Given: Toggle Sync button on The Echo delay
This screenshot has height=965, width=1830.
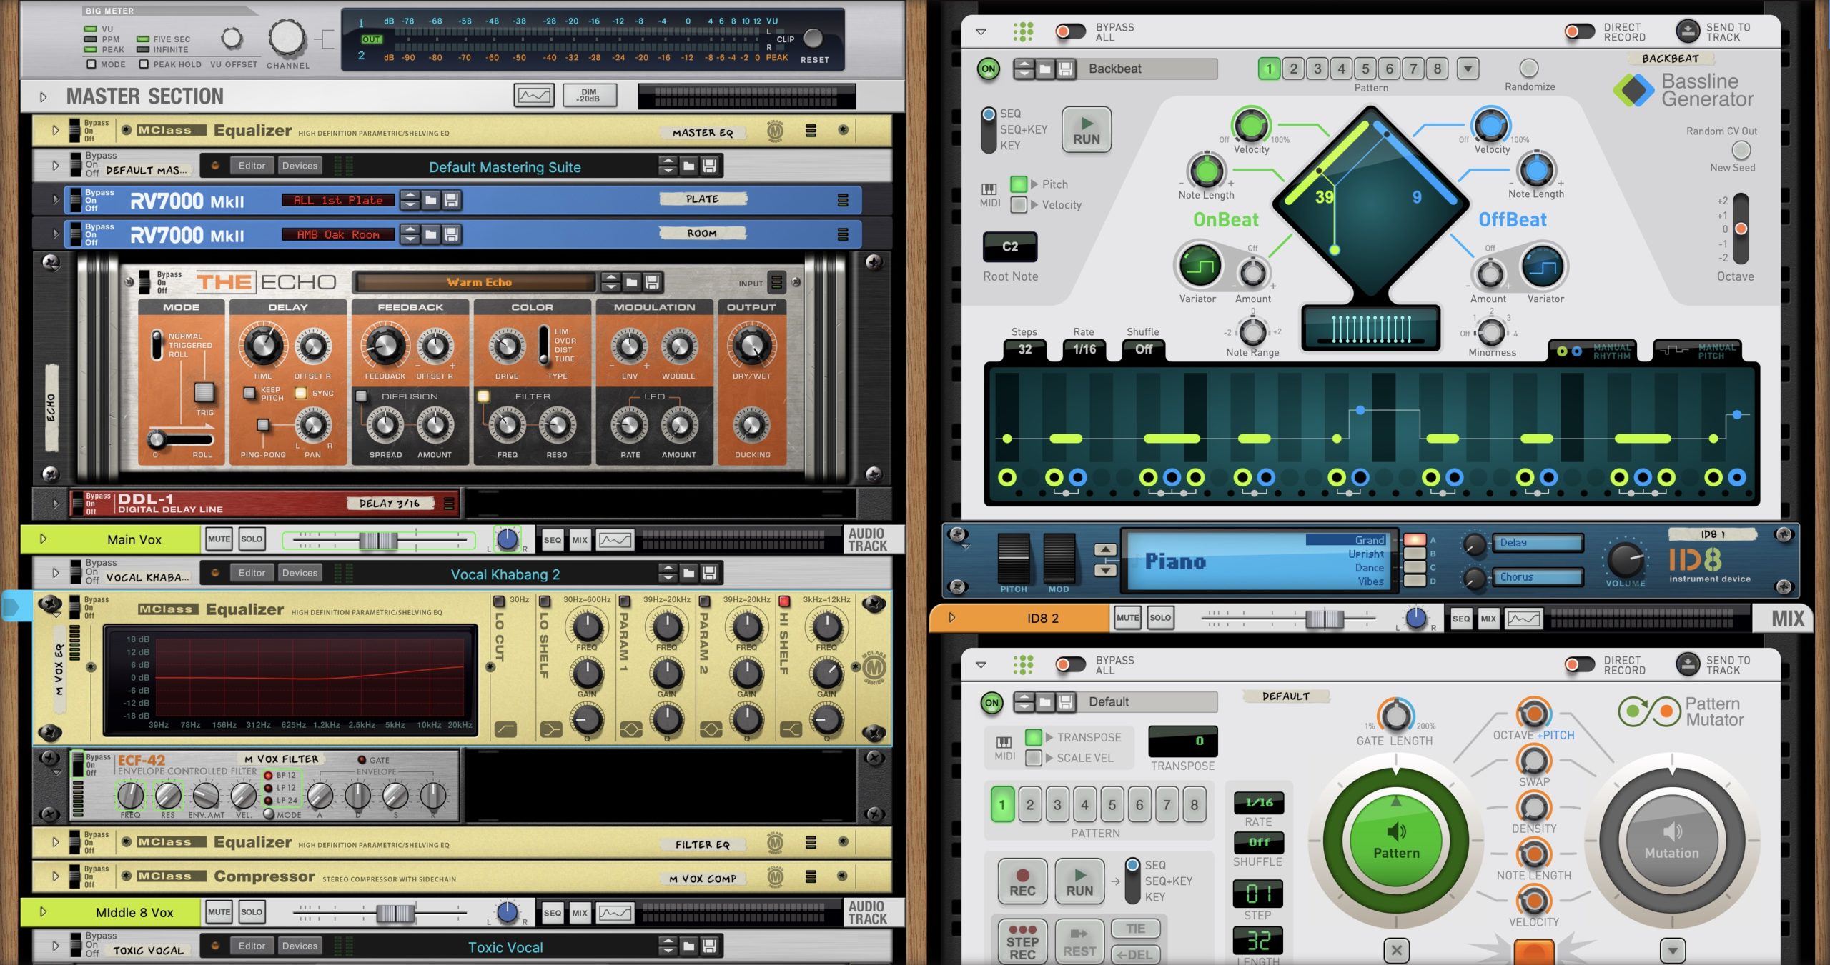Looking at the screenshot, I should coord(301,393).
